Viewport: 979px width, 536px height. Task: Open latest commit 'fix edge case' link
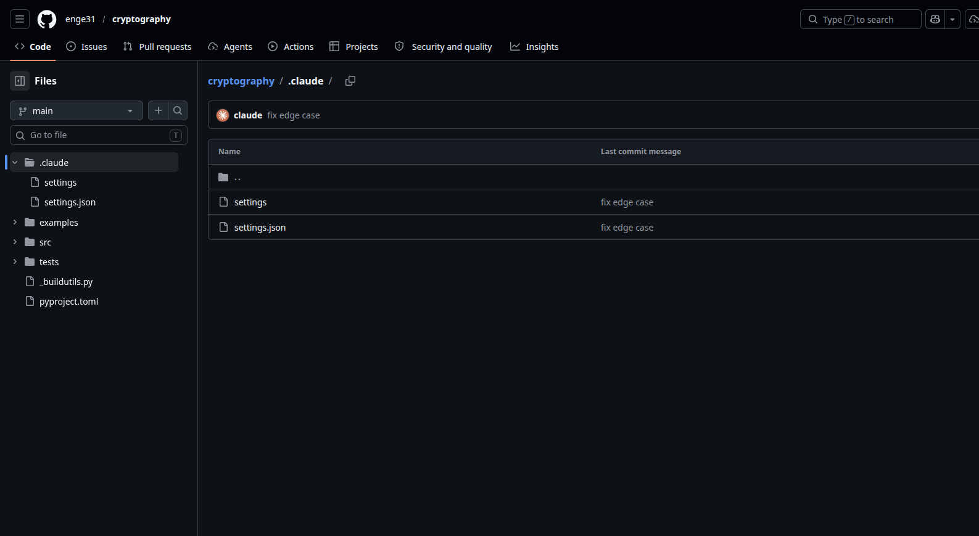pyautogui.click(x=294, y=115)
